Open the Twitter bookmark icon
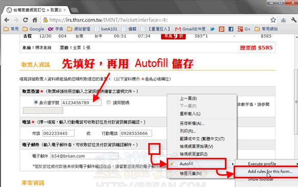 click(x=212, y=29)
